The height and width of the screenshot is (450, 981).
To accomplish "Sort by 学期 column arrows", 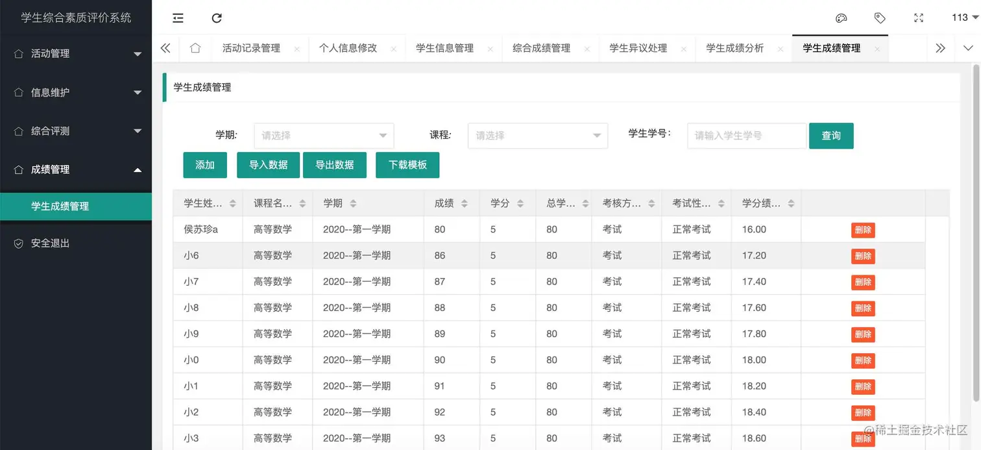I will 353,203.
